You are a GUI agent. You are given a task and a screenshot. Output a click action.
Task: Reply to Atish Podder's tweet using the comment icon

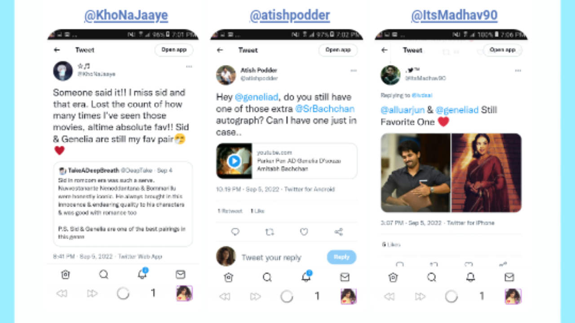(x=235, y=232)
